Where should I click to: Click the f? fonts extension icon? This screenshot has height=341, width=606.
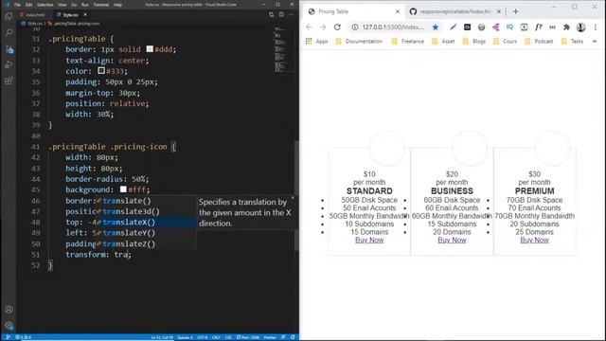click(539, 27)
